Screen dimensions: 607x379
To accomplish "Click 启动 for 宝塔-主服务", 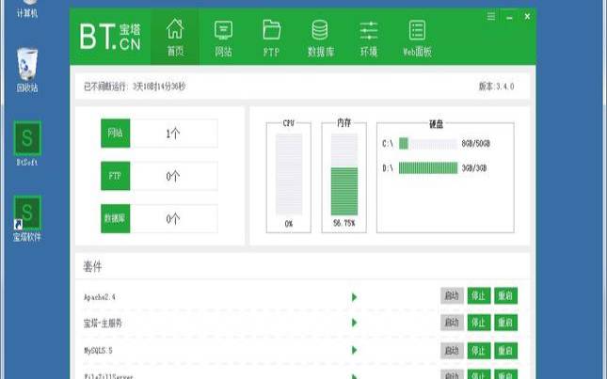I will pyautogui.click(x=452, y=323).
